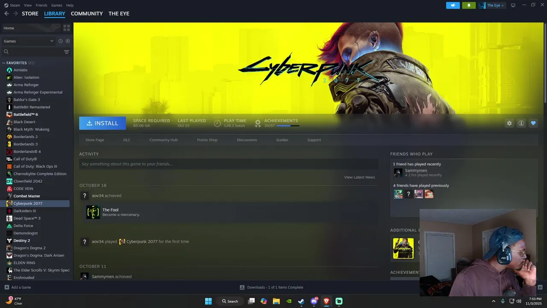Open the Games filter dropdown
The image size is (547, 308).
coord(28,41)
